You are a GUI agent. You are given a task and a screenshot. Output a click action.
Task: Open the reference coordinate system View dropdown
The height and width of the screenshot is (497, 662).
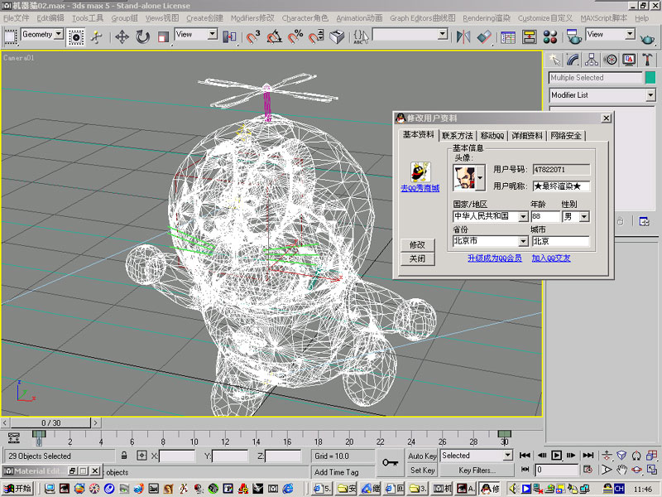(x=213, y=34)
